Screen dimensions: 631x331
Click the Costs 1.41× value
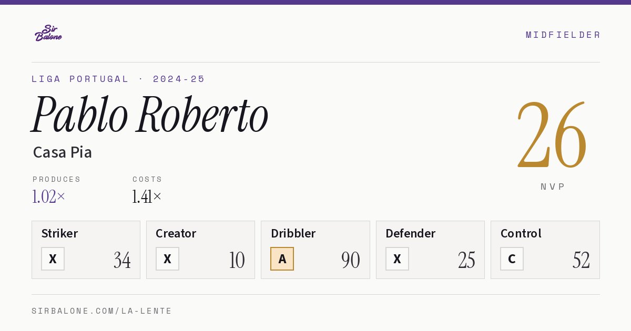click(x=147, y=196)
